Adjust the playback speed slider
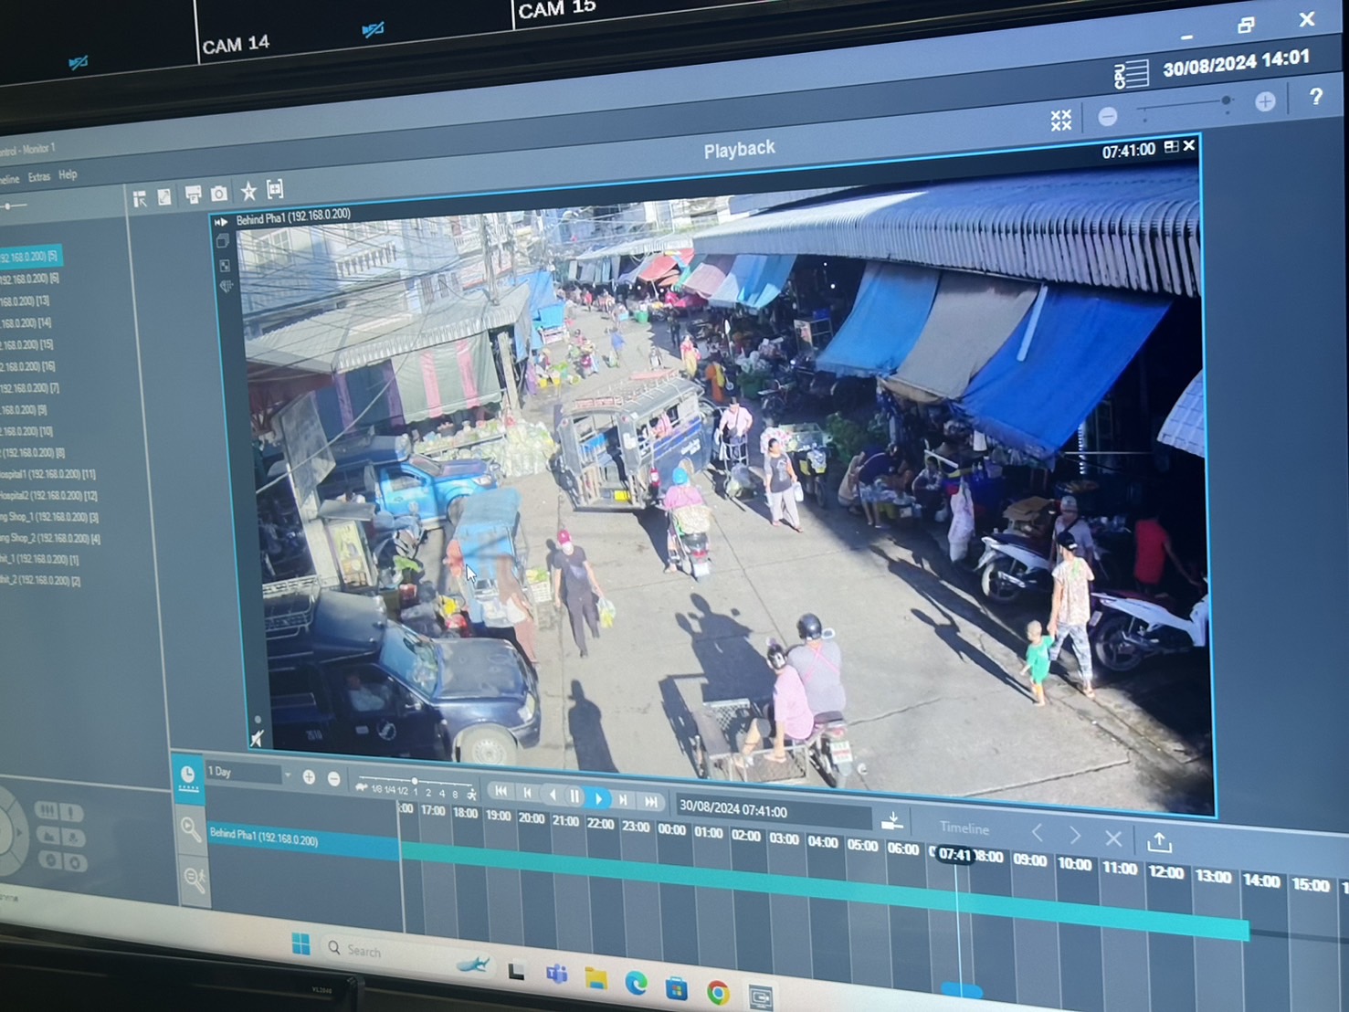The width and height of the screenshot is (1349, 1012). click(x=415, y=782)
